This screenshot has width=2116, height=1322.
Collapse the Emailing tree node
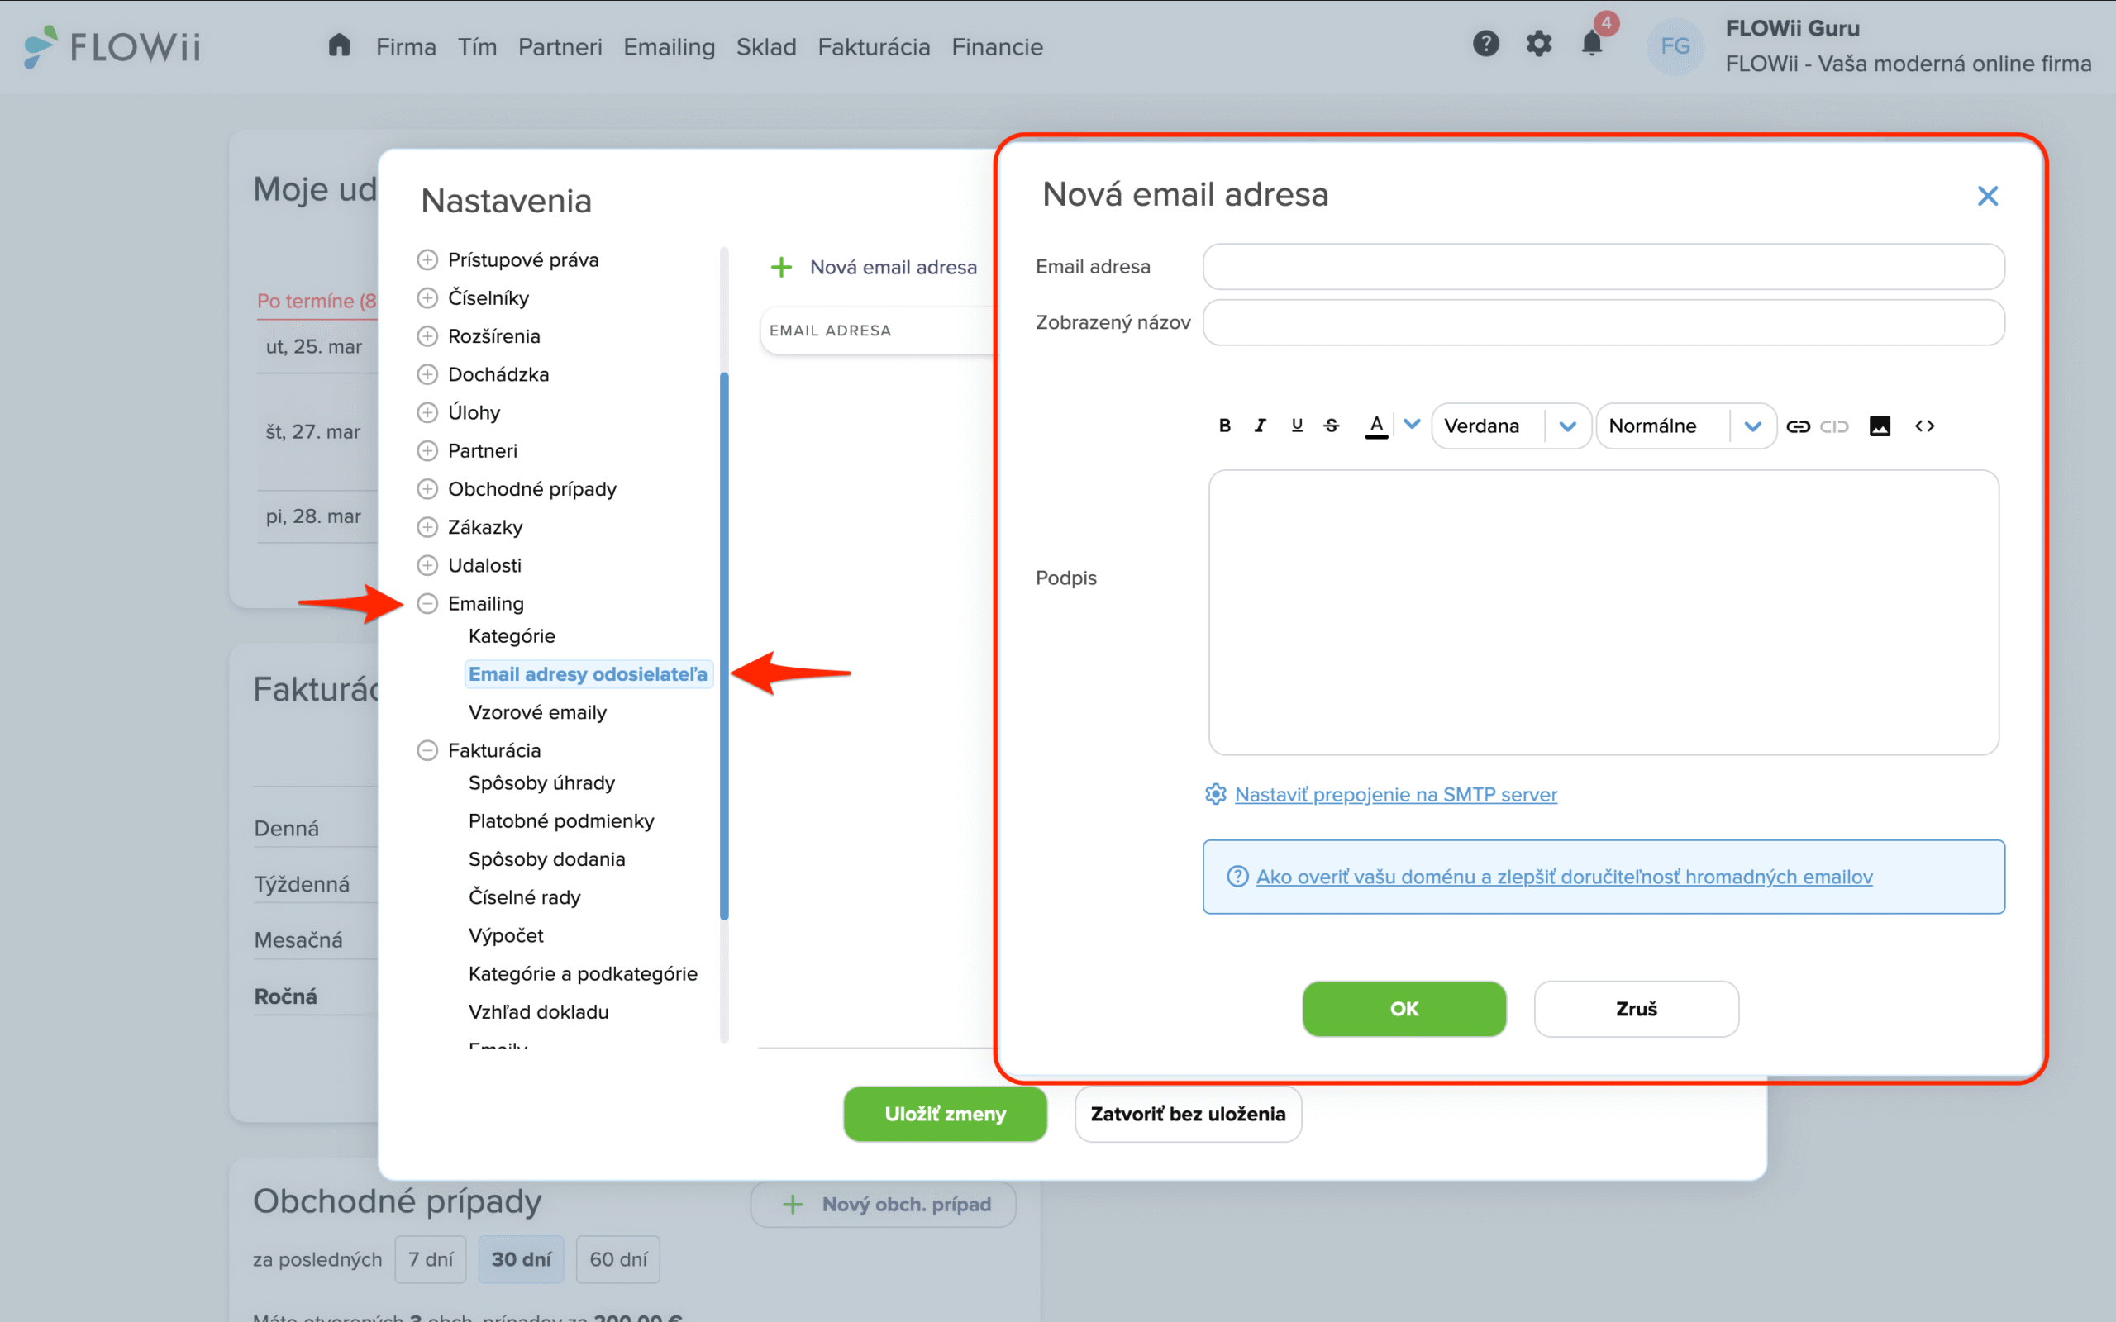[427, 603]
